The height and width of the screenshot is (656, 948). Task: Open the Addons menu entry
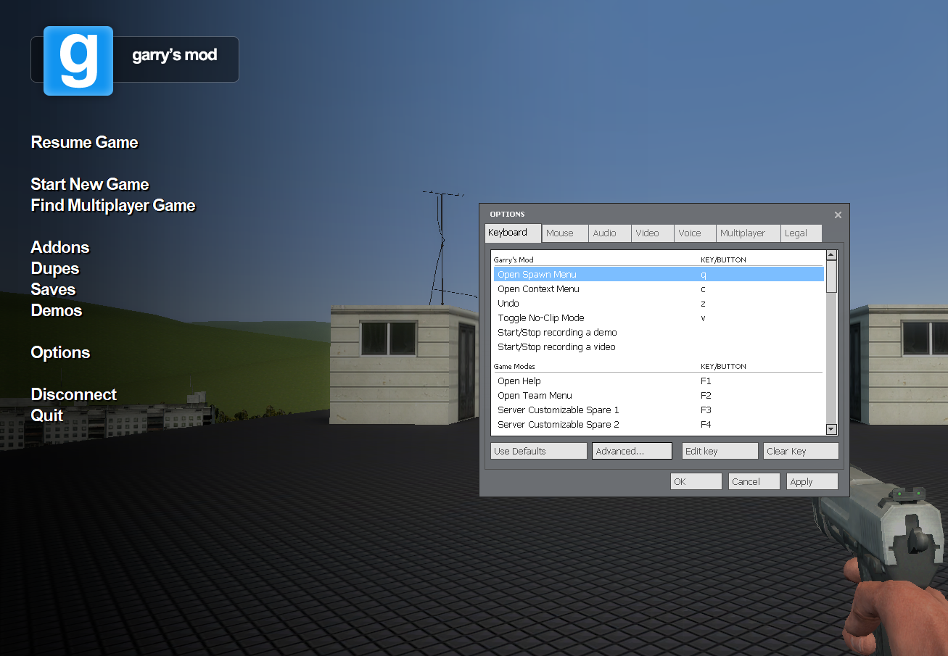pos(60,247)
